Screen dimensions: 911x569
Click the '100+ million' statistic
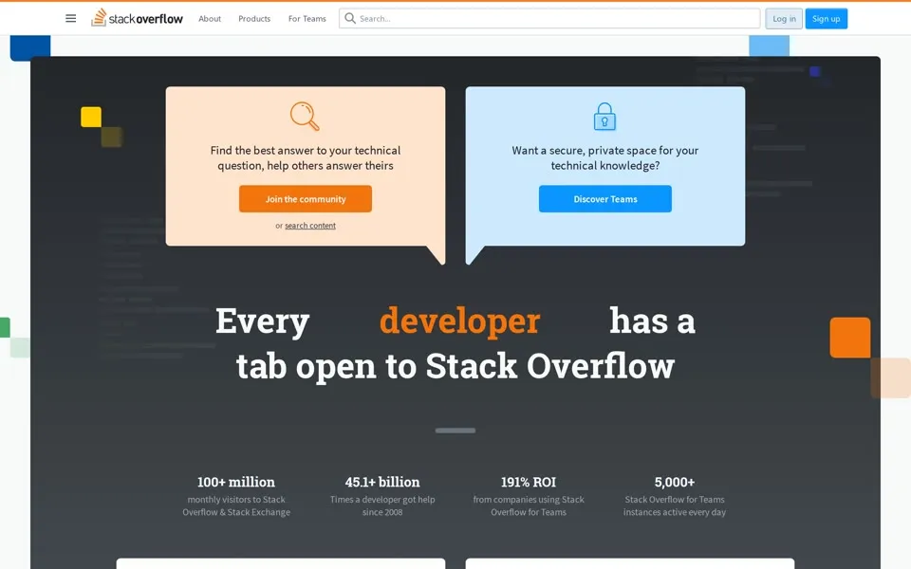(x=236, y=482)
